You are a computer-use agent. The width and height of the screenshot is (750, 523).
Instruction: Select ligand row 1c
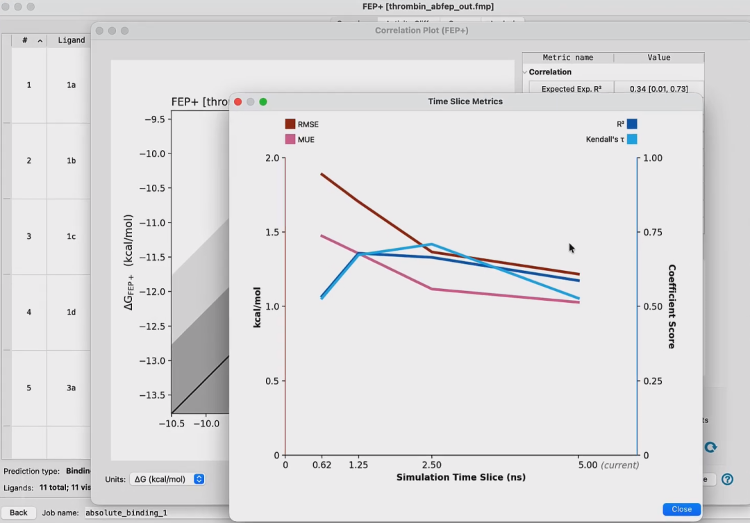coord(71,236)
